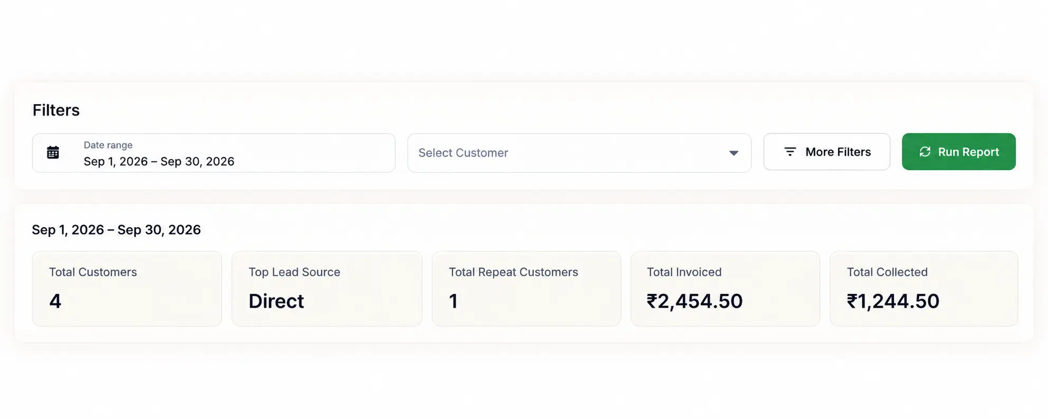Screen dimensions: 1048x419
Task: Click the filter lines icon
Action: pyautogui.click(x=790, y=152)
